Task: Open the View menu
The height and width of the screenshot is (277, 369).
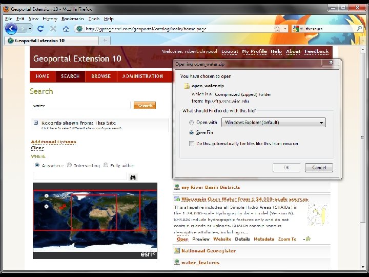Action: tap(33, 18)
